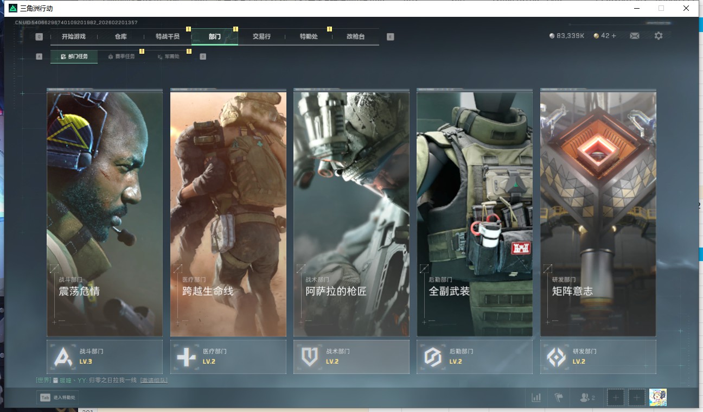
Task: Open the mail envelope icon
Action: (x=634, y=36)
